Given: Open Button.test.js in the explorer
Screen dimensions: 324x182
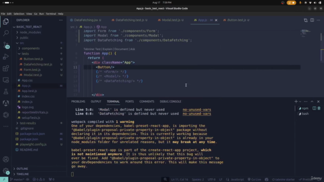Looking at the screenshot, I should point(33,59).
